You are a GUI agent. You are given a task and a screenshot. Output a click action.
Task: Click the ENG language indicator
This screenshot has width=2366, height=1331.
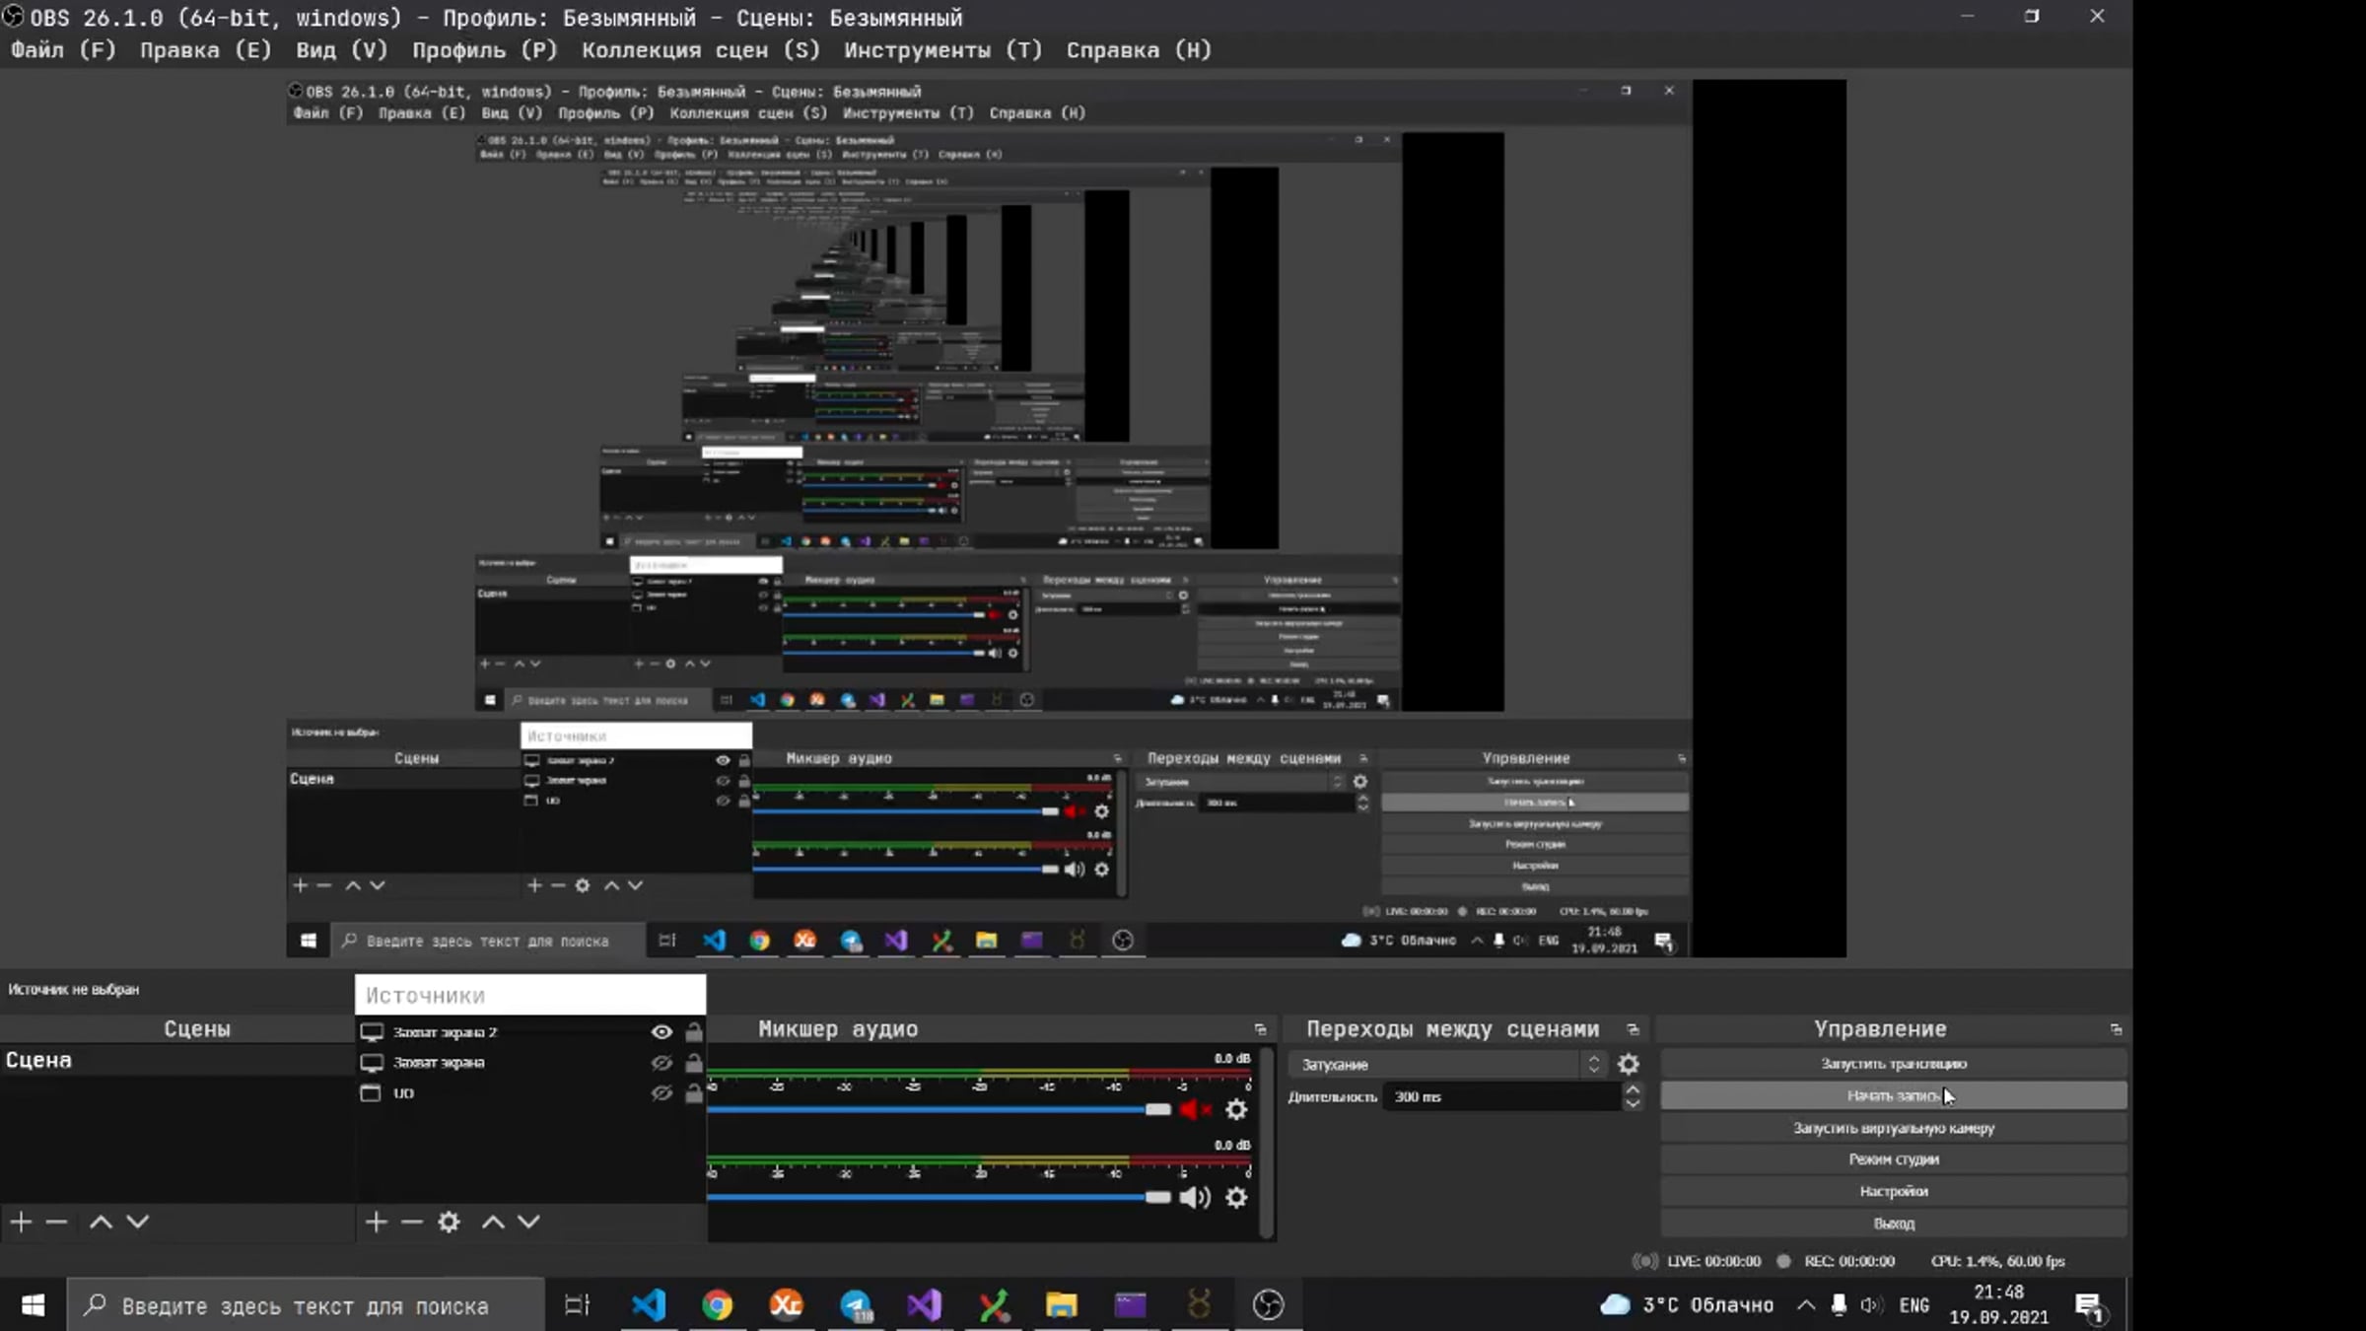click(1914, 1305)
